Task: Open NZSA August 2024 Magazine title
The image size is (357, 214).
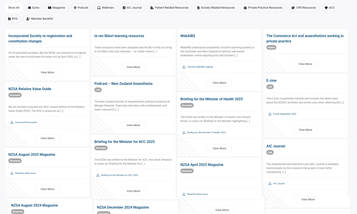Action: tap(35, 205)
